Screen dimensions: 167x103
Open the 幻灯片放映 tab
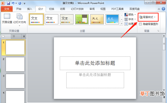(77, 9)
